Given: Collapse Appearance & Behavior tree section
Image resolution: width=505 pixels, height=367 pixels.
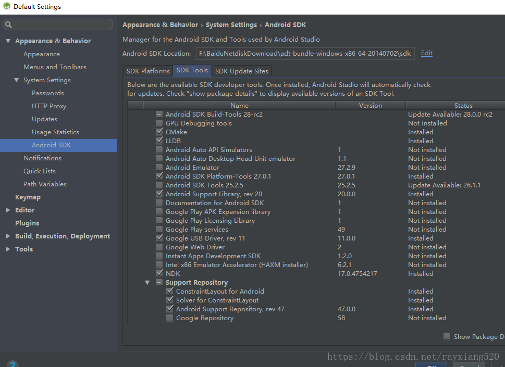Looking at the screenshot, I should tap(8, 41).
